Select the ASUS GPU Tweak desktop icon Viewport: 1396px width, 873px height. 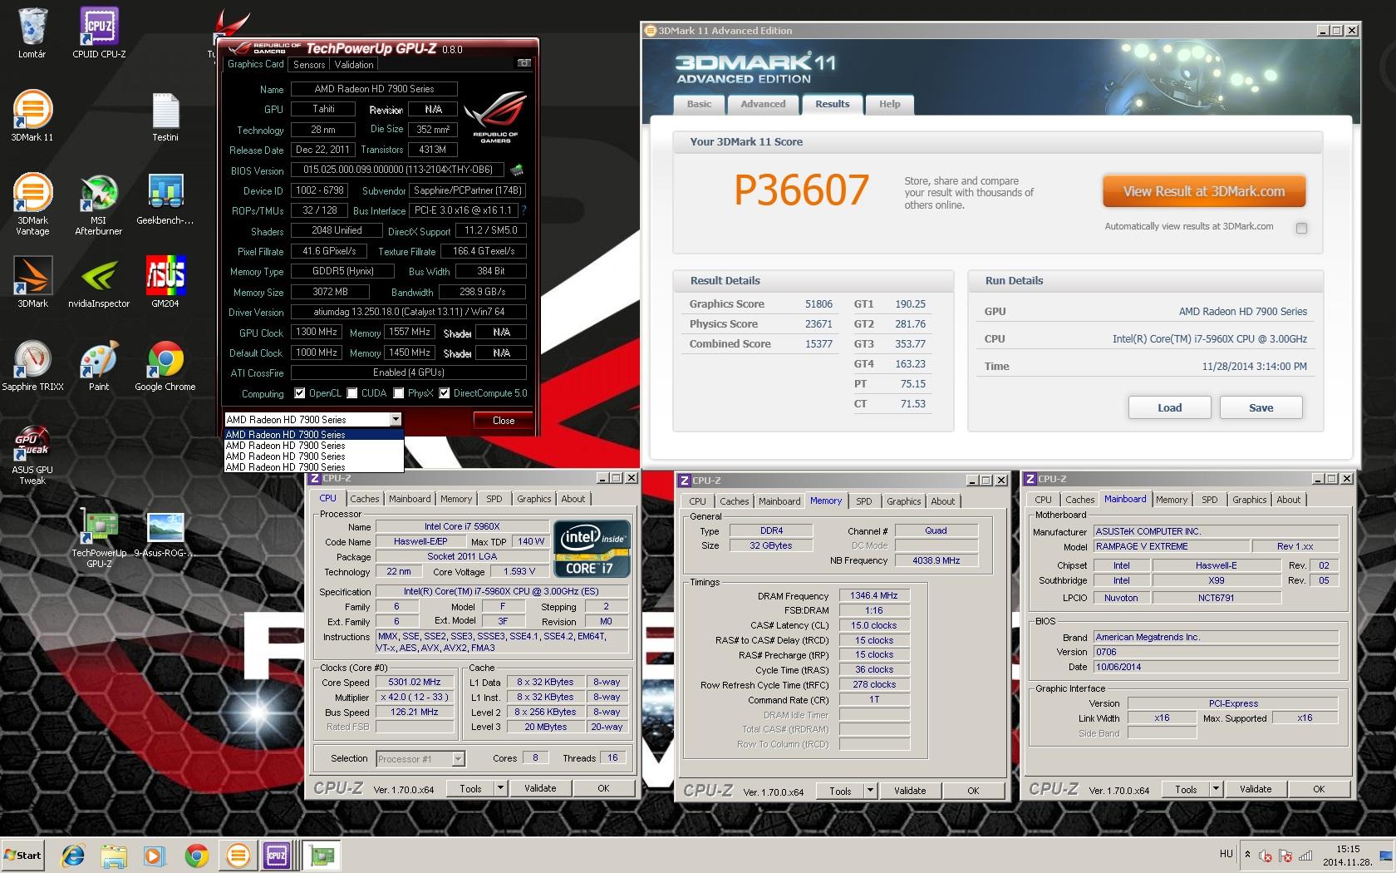point(32,455)
